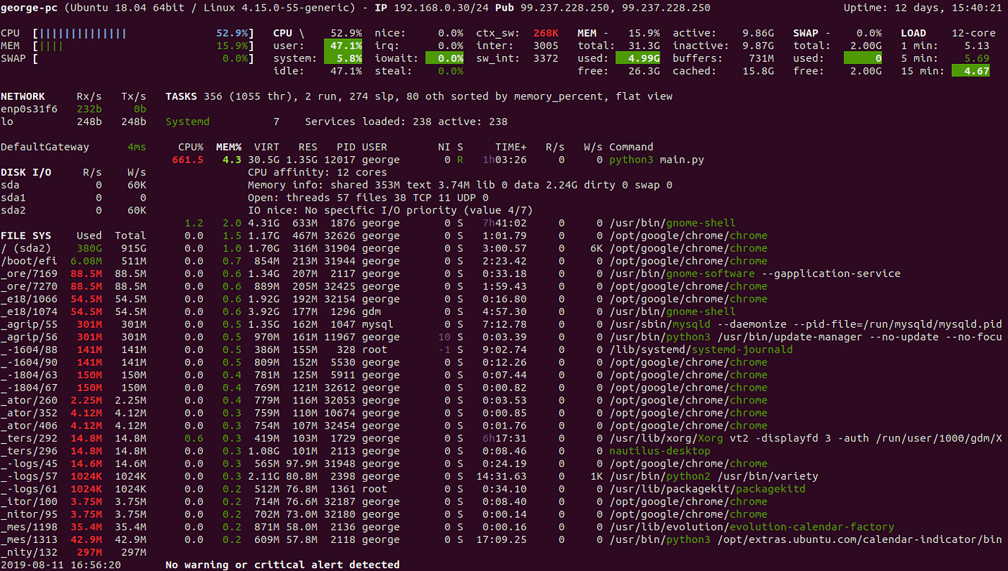Click the DISK I/O section header

[x=26, y=173]
